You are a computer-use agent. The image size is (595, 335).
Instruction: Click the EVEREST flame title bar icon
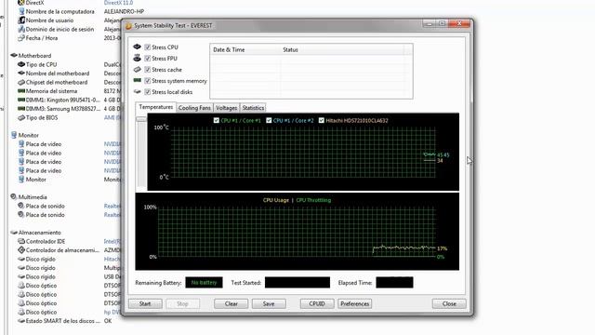click(128, 25)
